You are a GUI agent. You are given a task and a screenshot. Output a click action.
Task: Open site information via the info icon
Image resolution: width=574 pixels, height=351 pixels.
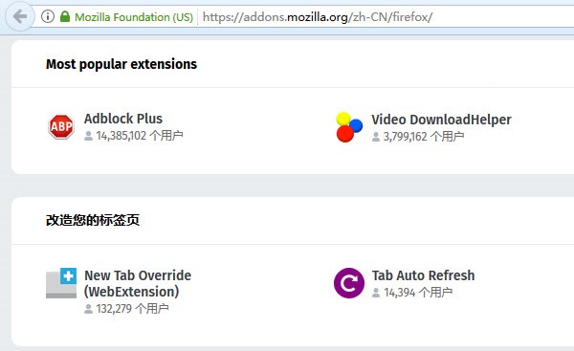pyautogui.click(x=48, y=16)
